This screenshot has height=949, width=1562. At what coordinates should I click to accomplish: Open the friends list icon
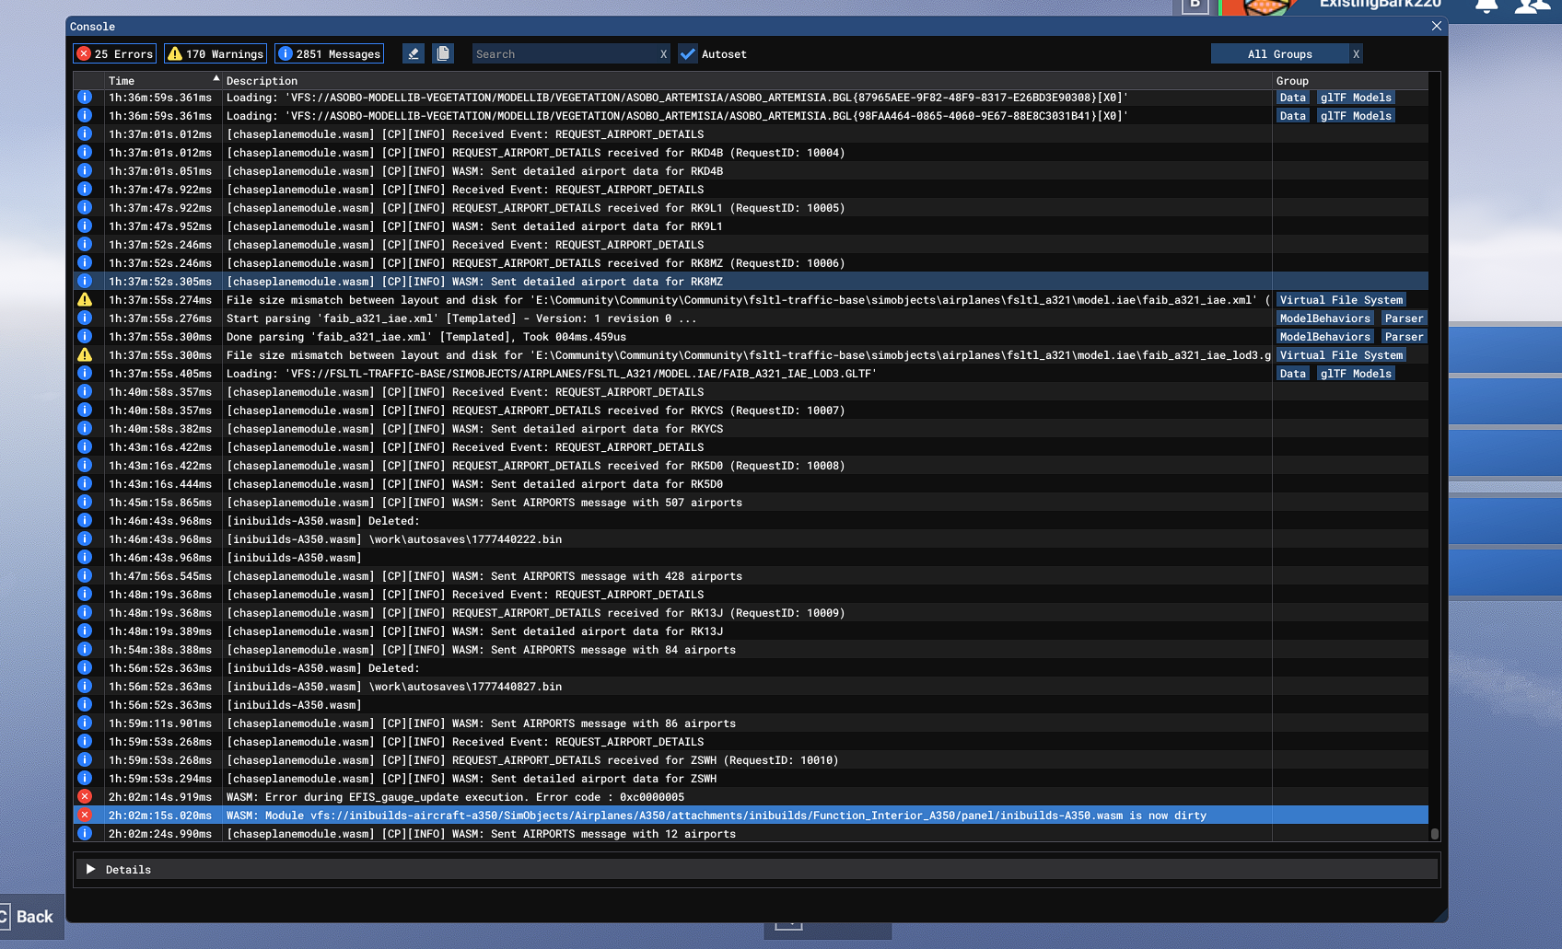(x=1532, y=6)
